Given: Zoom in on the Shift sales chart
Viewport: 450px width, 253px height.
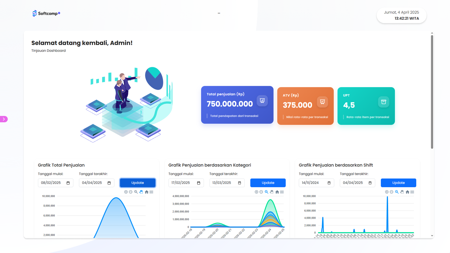Looking at the screenshot, I should [387, 192].
